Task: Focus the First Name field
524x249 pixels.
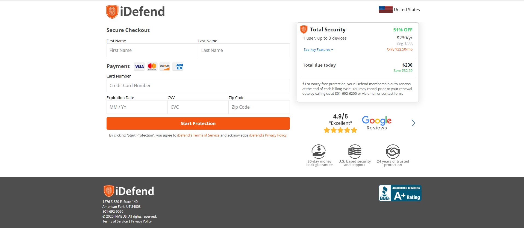Action: pos(152,50)
